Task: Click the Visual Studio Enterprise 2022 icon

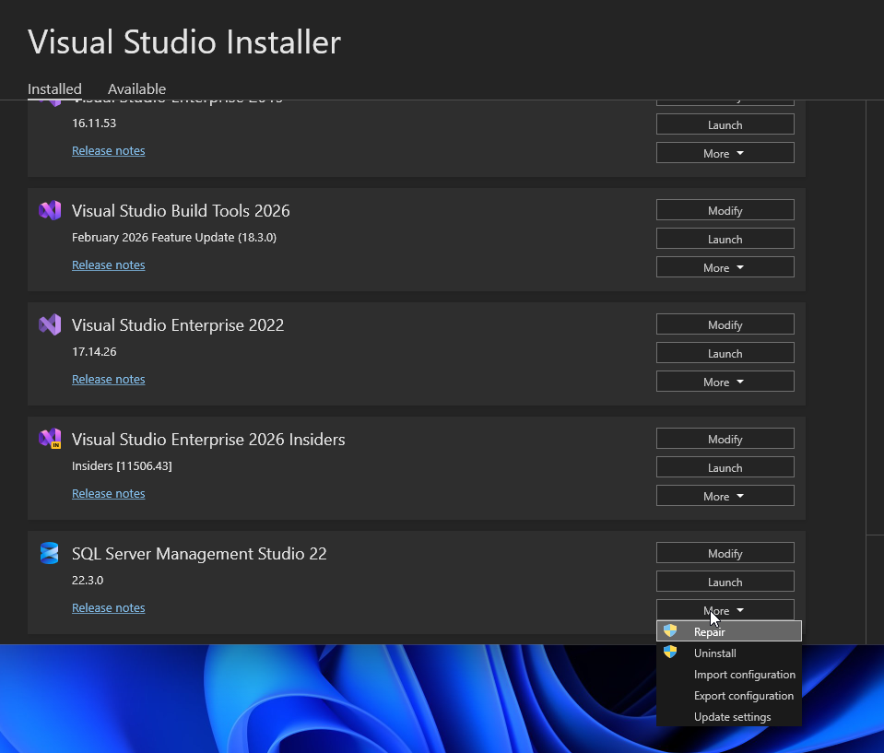Action: point(50,324)
